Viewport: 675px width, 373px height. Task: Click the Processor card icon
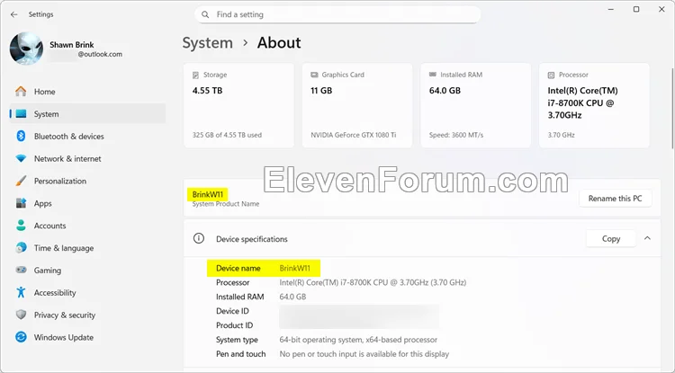[551, 75]
